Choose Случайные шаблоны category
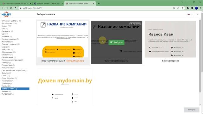Screen dimensions: 203x114 (x=11, y=21)
